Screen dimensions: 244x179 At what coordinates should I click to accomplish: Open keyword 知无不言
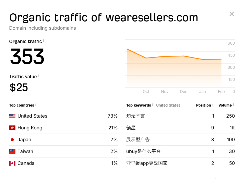[x=135, y=116]
